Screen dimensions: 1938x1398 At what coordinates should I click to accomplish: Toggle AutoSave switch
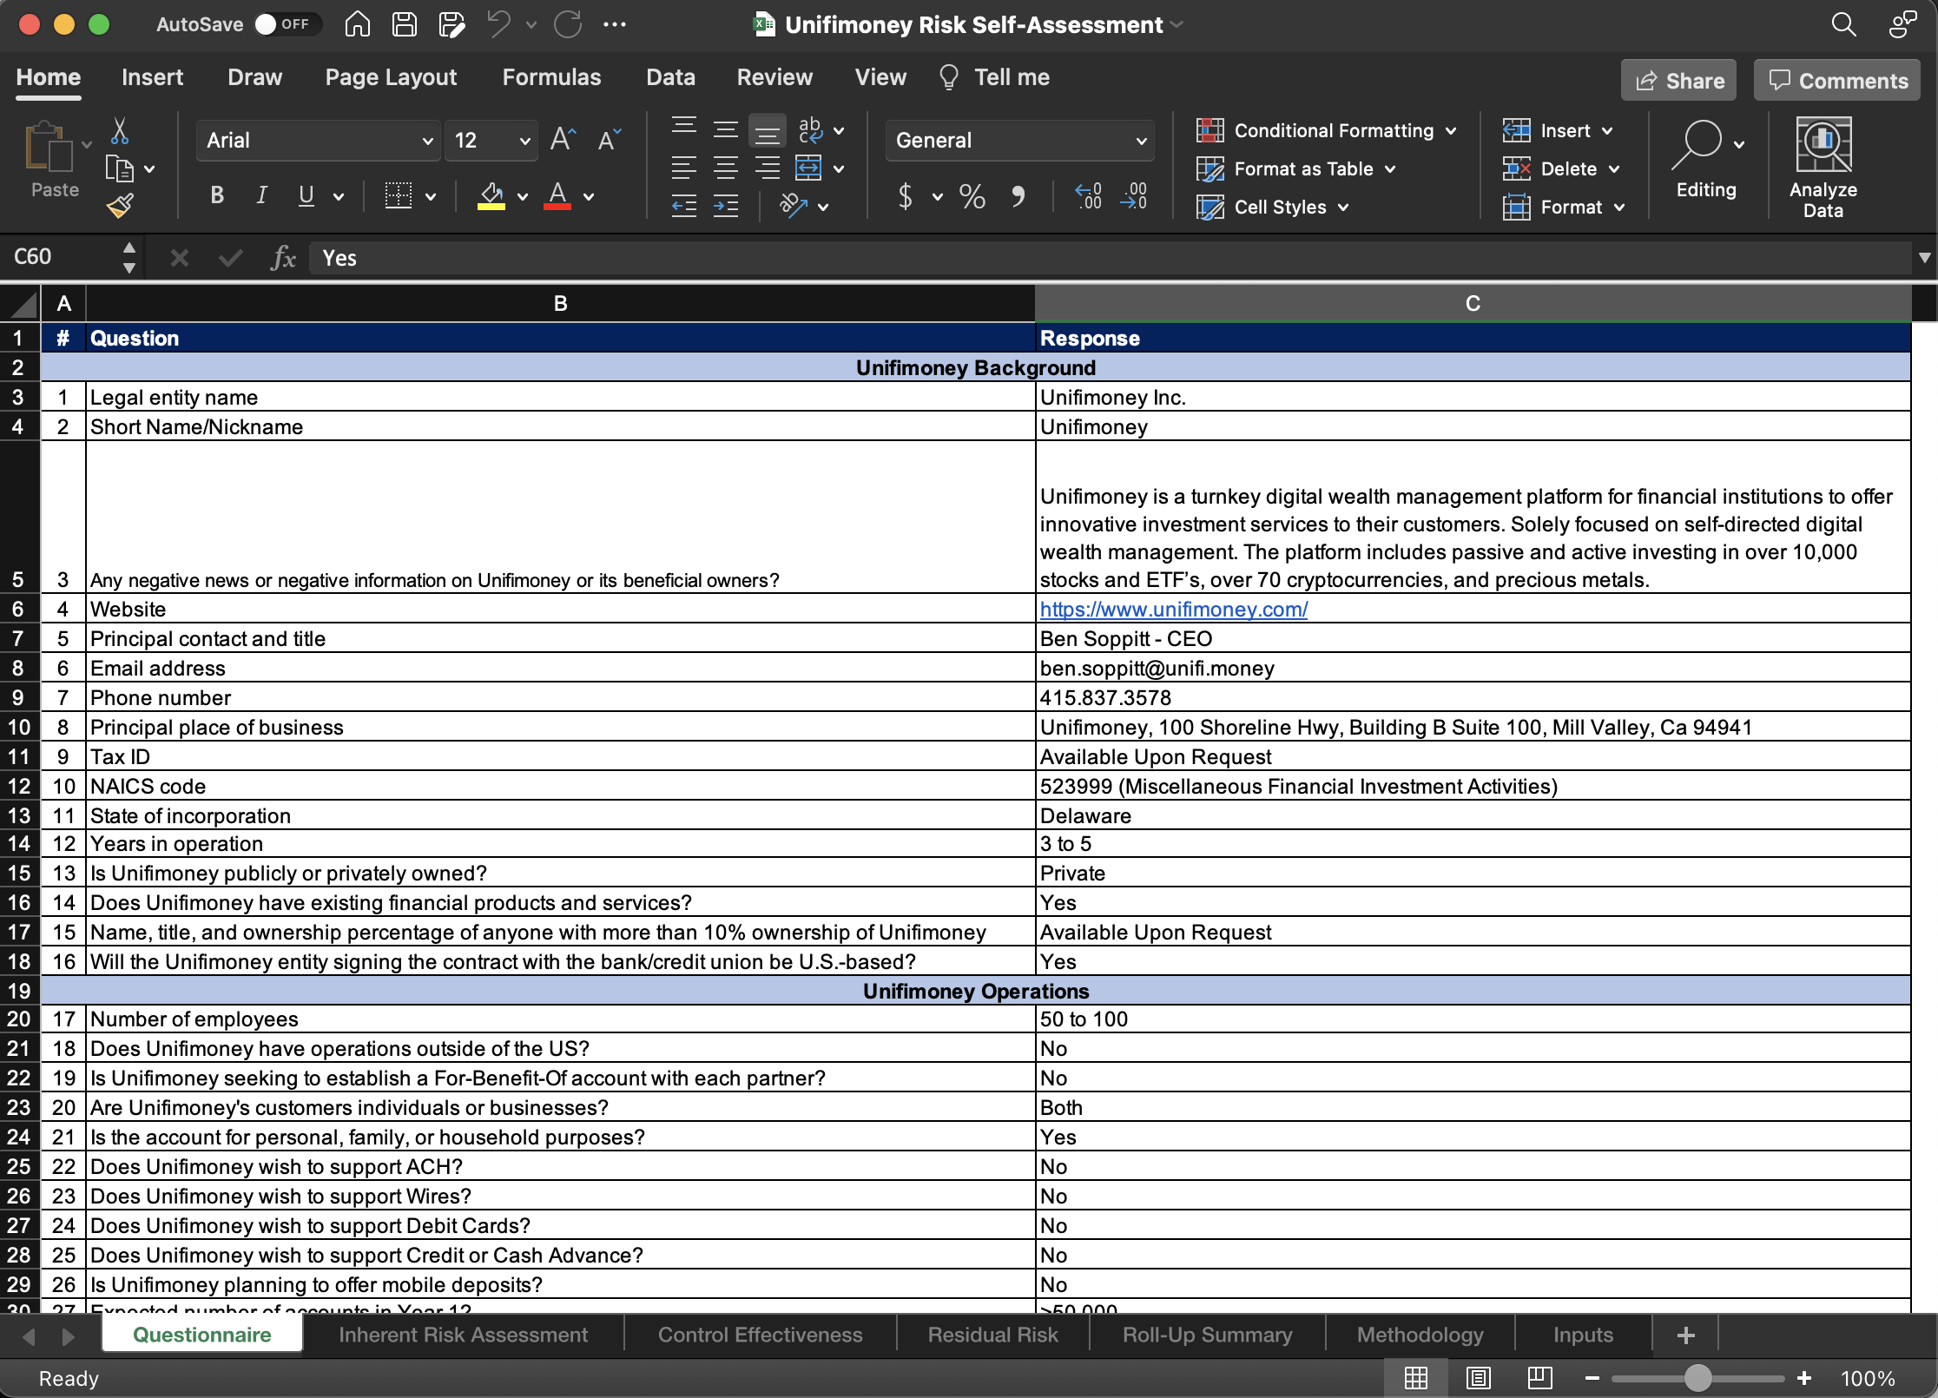pos(287,24)
